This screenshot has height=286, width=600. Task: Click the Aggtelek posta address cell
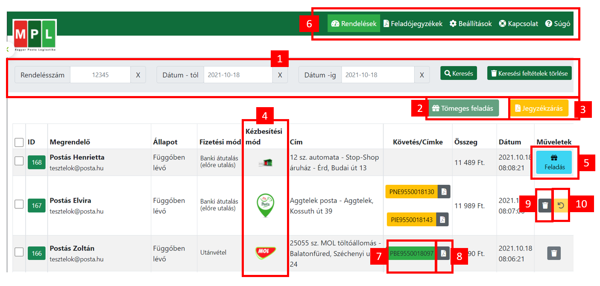tap(332, 206)
